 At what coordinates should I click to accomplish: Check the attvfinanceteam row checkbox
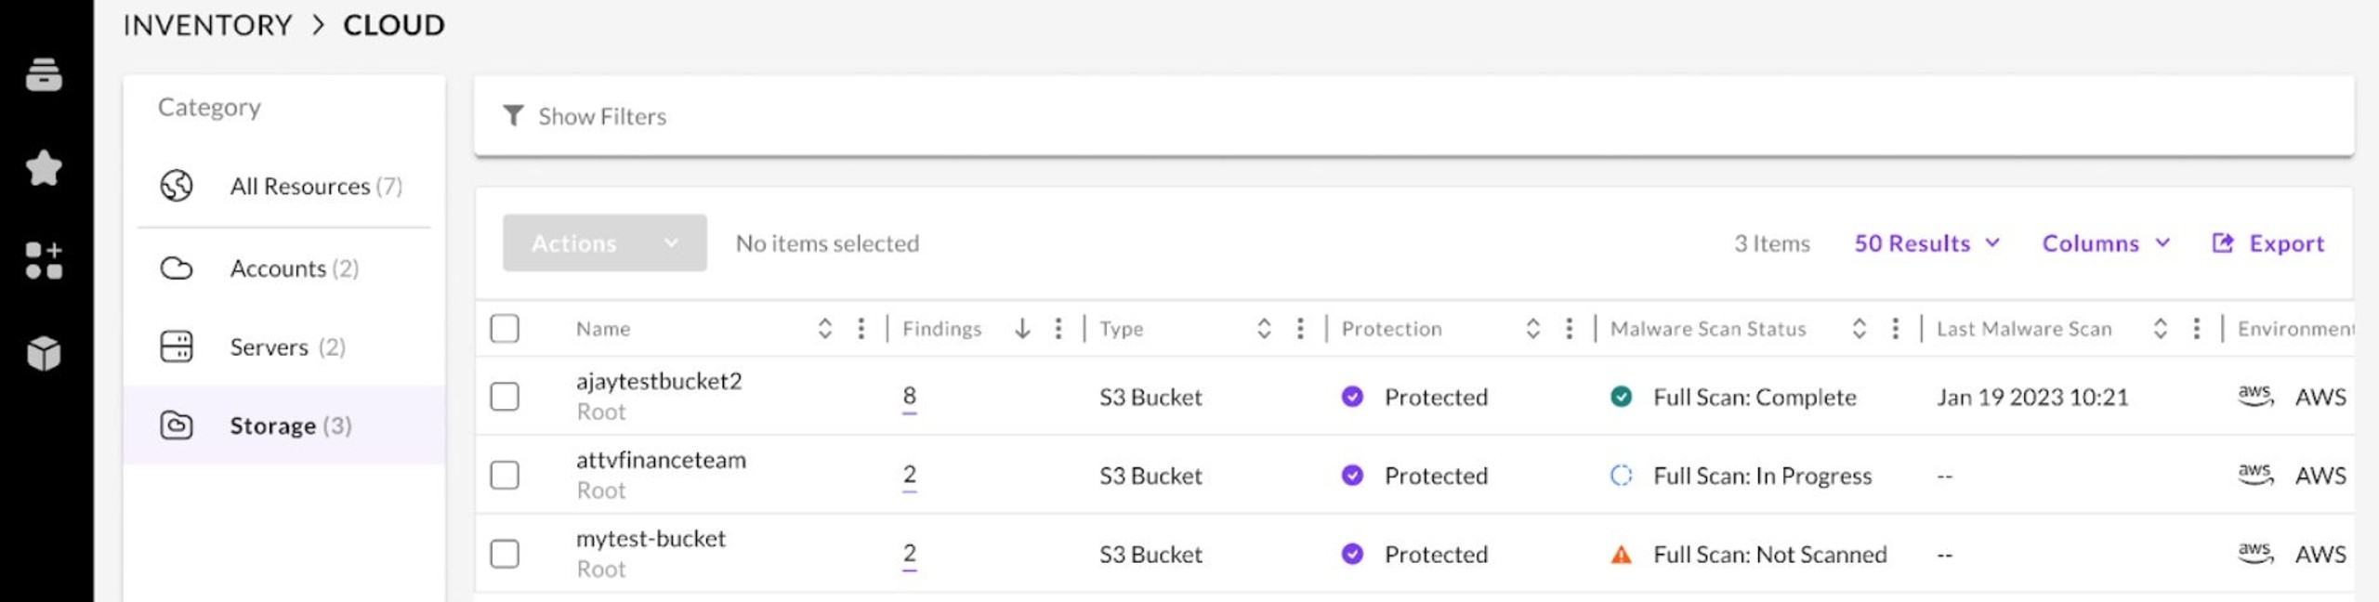[x=505, y=476]
